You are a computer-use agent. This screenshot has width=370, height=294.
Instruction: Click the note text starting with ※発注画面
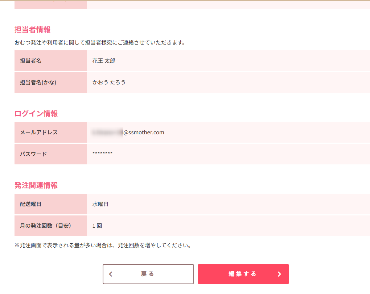coord(103,245)
